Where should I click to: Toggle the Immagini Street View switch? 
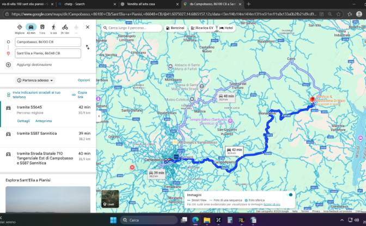[x=290, y=195]
